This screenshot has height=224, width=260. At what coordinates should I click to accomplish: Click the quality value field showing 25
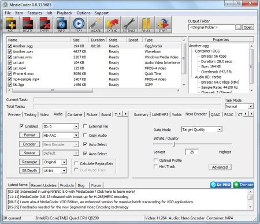click(192, 152)
